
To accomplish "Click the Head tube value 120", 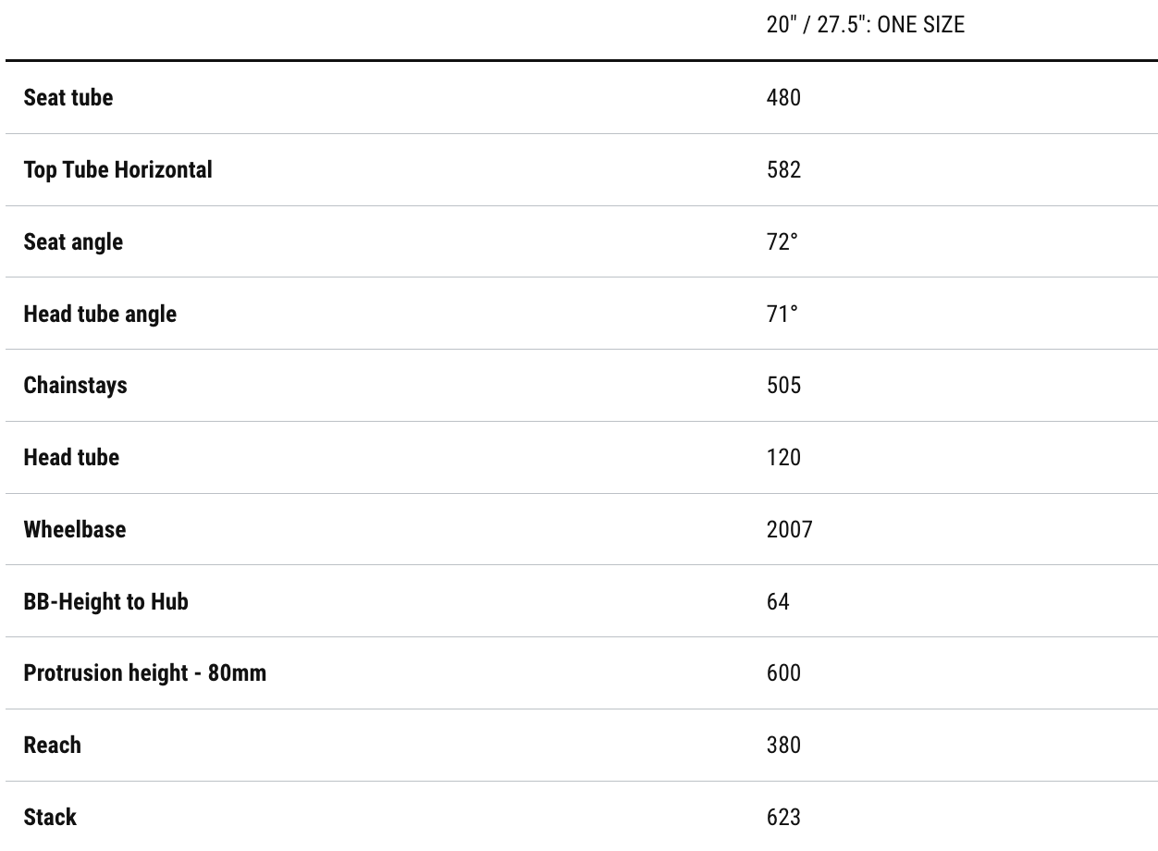I will (783, 457).
